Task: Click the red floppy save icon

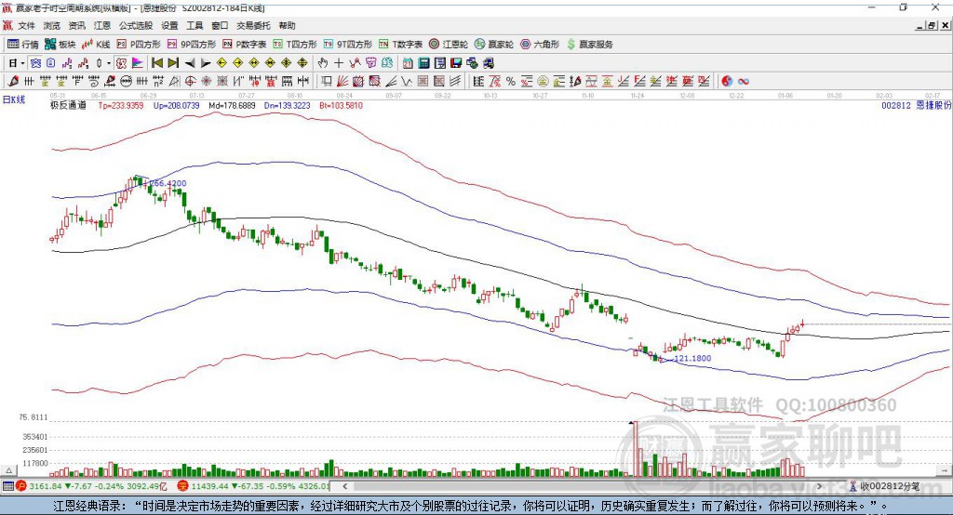Action: pyautogui.click(x=456, y=63)
